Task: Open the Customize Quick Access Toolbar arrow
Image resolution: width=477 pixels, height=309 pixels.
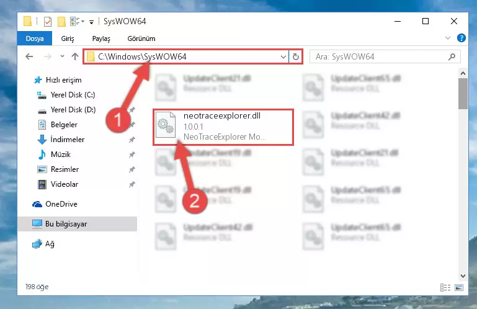Action: click(x=91, y=22)
